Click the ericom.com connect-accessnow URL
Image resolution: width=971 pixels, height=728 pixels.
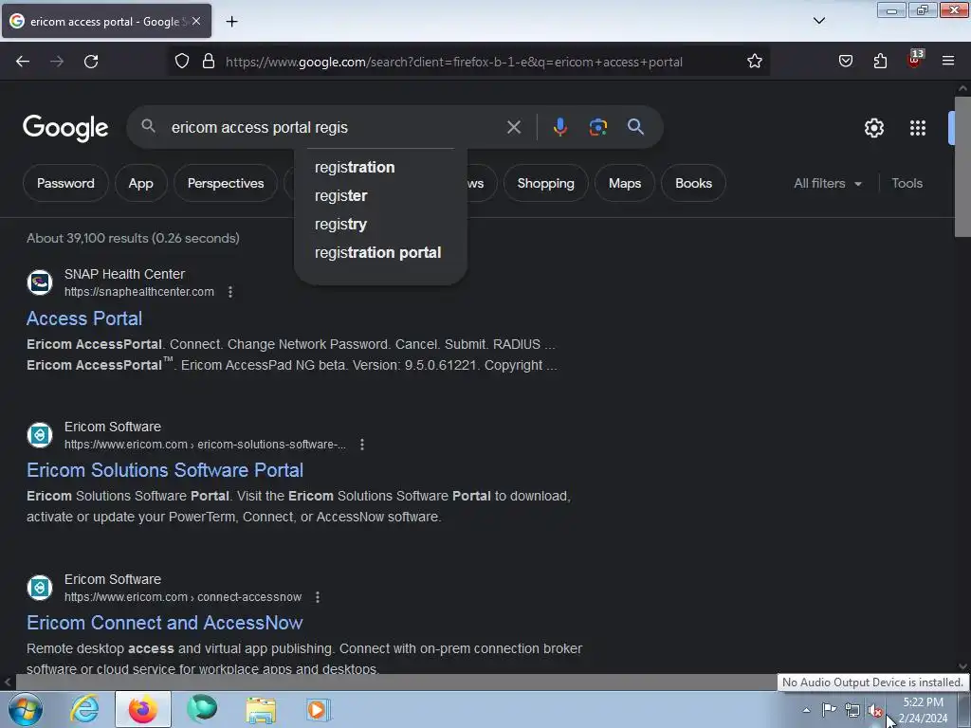[x=183, y=597]
